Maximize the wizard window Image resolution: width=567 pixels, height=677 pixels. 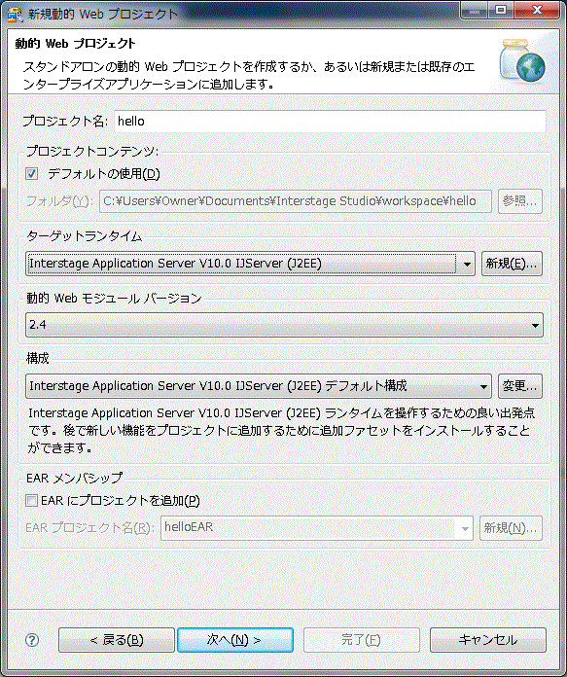tap(501, 10)
